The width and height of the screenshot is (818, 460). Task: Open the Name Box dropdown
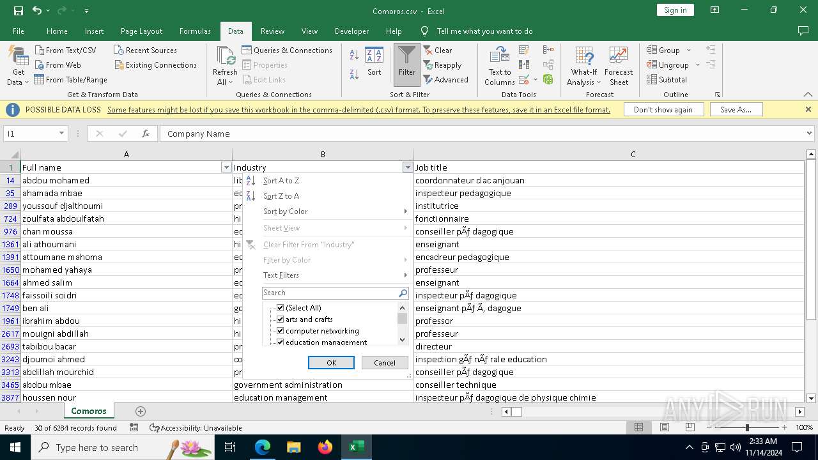tap(62, 134)
